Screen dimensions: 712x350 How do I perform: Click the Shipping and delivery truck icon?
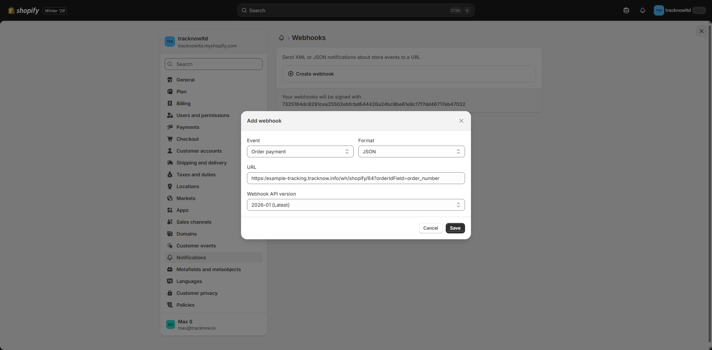(170, 163)
